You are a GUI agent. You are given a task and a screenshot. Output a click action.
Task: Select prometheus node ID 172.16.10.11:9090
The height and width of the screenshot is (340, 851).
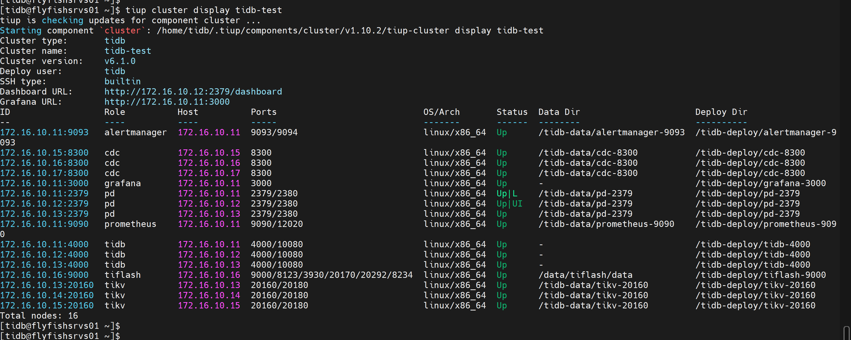(44, 224)
